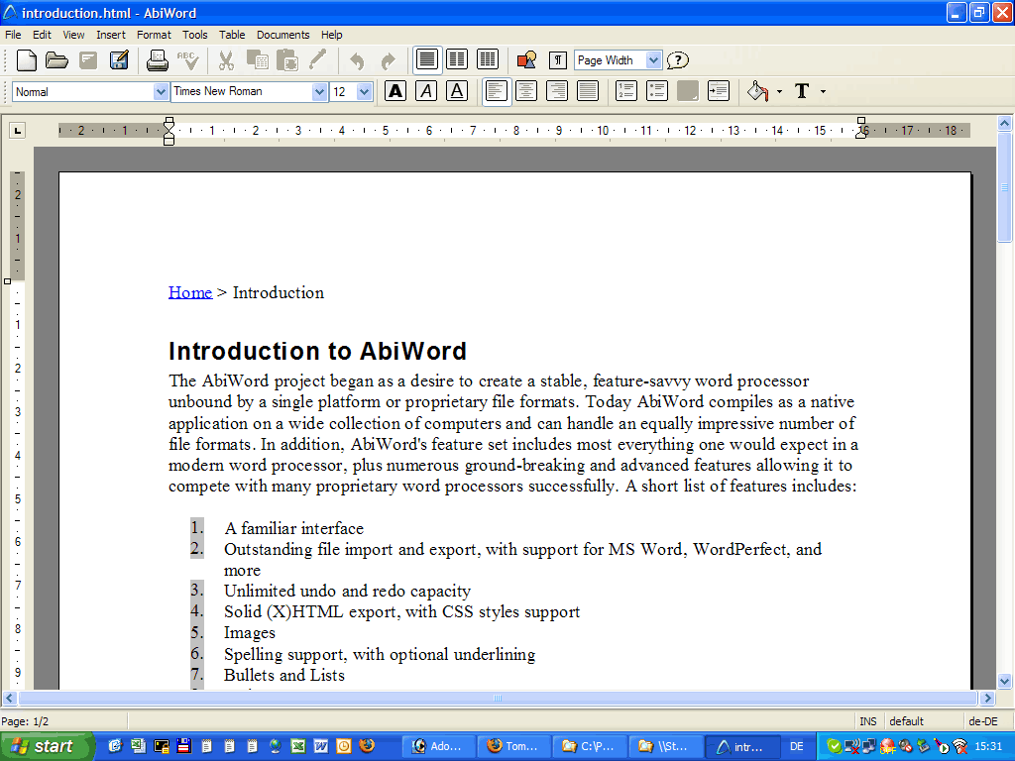Toggle underline formatting
The image size is (1015, 761).
(x=457, y=91)
